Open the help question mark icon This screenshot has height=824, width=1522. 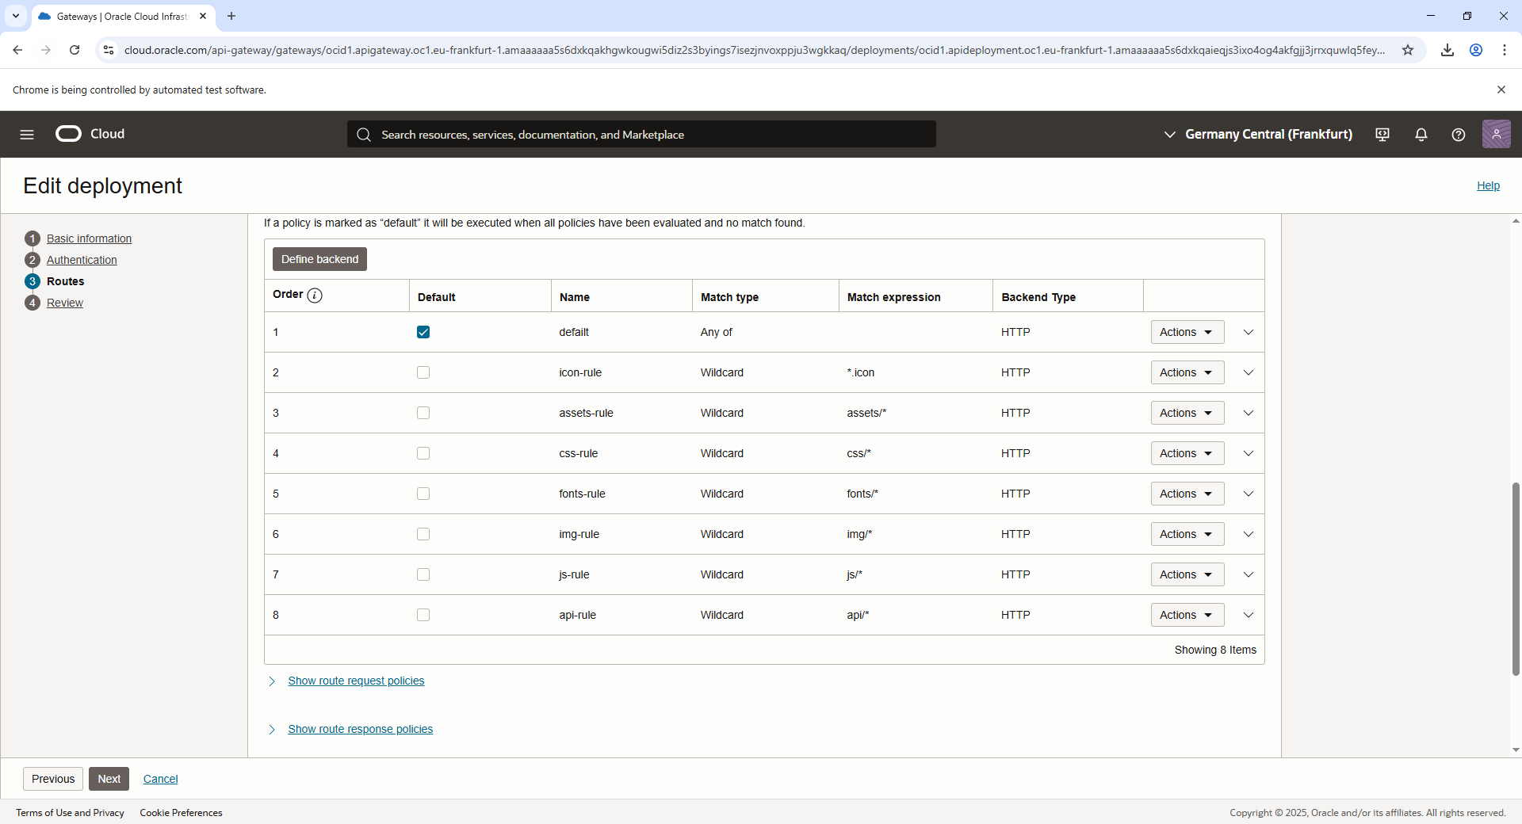click(x=1458, y=135)
